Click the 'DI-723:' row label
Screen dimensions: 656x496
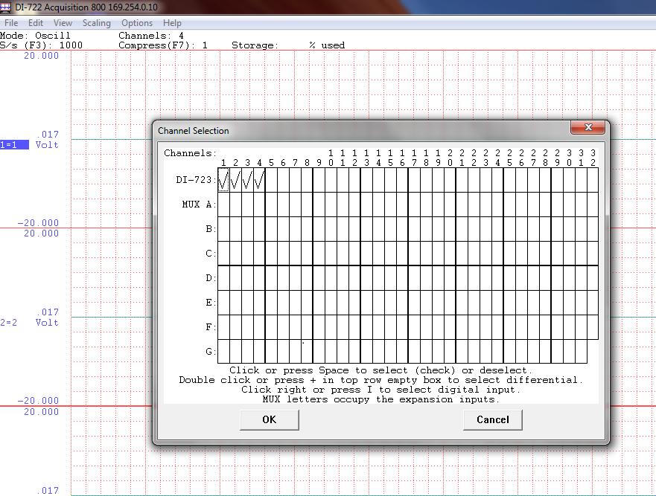pyautogui.click(x=196, y=180)
